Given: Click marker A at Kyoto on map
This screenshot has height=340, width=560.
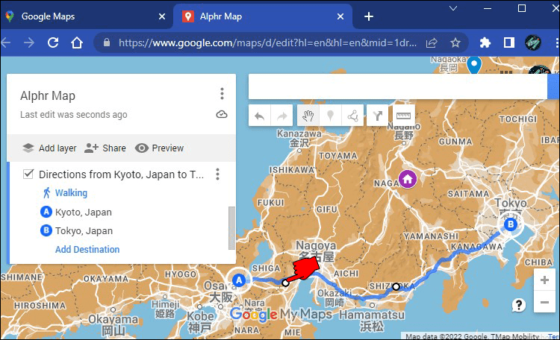Looking at the screenshot, I should [x=239, y=280].
